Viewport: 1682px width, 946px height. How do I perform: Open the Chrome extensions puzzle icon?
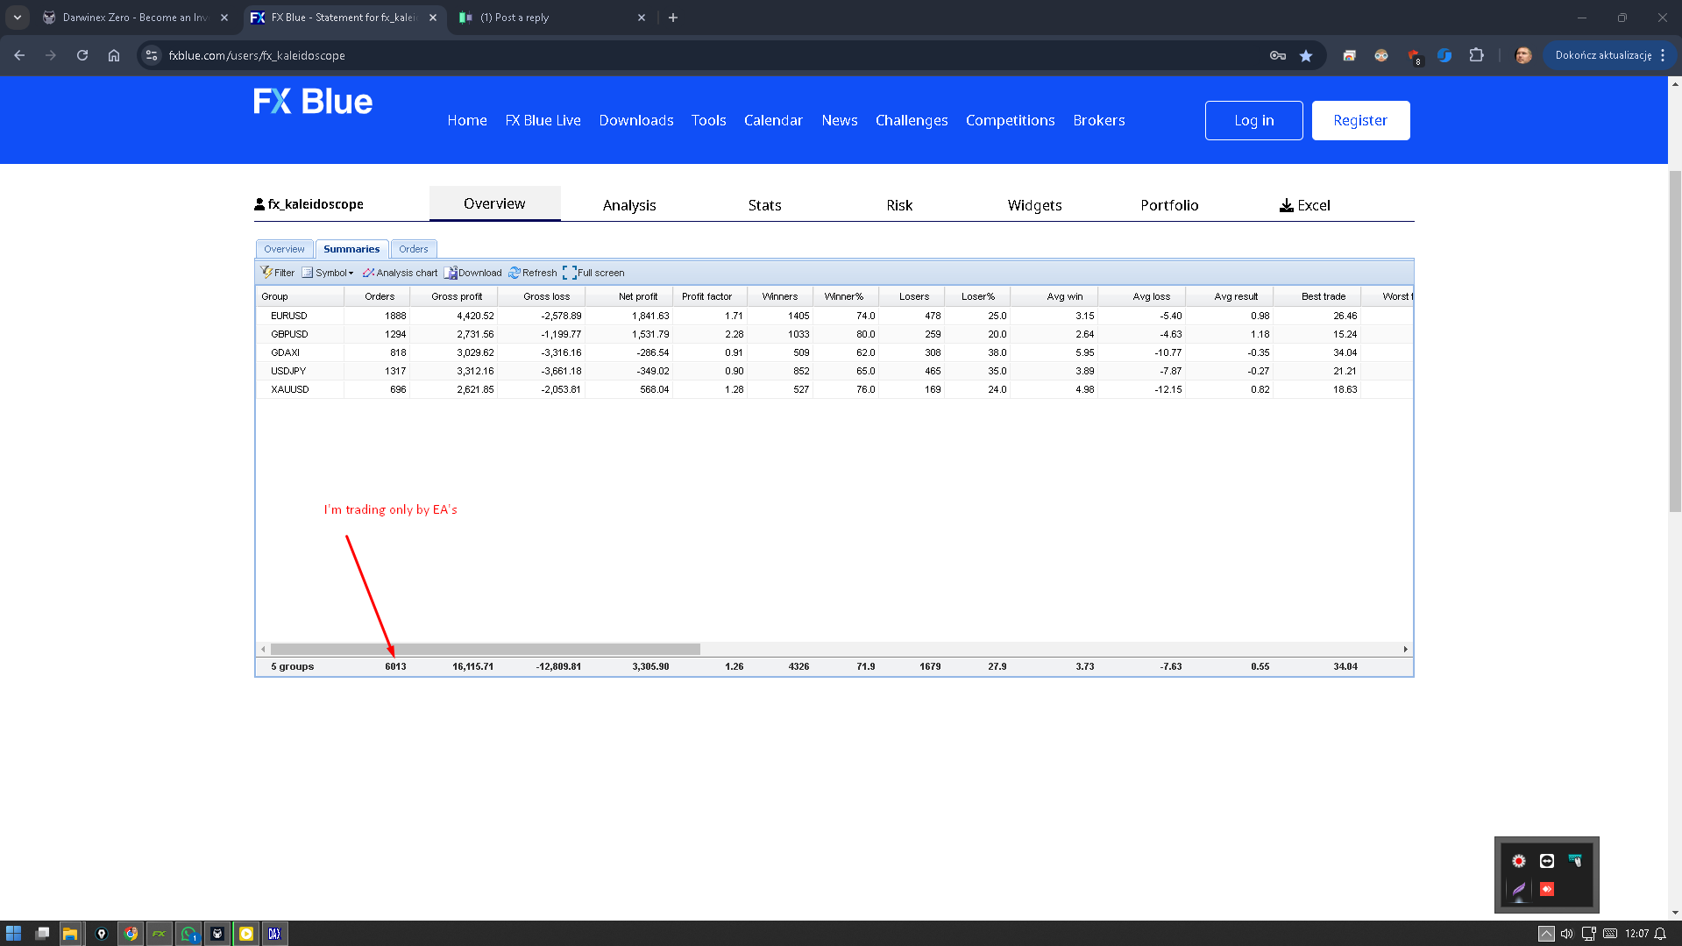click(x=1477, y=55)
